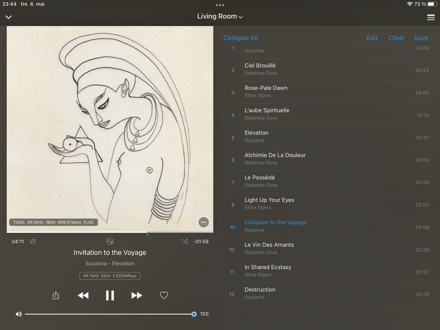
Task: Click the volume slider handle
Action: pyautogui.click(x=194, y=314)
